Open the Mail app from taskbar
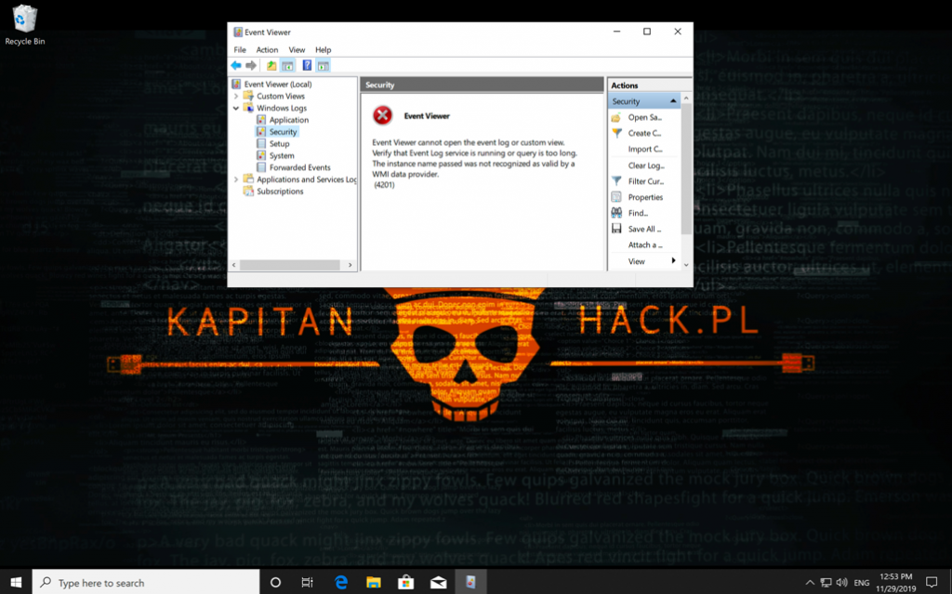The height and width of the screenshot is (594, 952). tap(439, 583)
